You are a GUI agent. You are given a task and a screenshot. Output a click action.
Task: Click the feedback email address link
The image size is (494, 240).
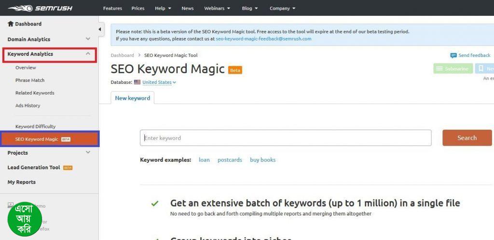point(263,39)
